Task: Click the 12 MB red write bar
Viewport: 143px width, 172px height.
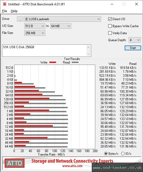Action: pos(34,126)
